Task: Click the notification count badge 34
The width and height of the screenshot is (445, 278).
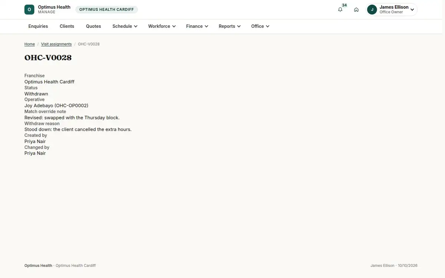Action: pyautogui.click(x=345, y=5)
